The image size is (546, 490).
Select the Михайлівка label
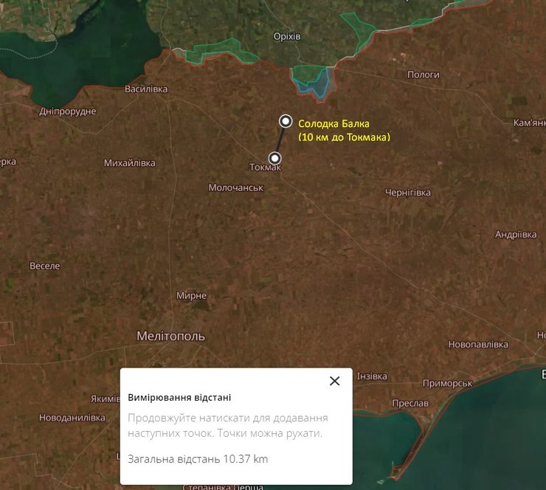(x=129, y=162)
